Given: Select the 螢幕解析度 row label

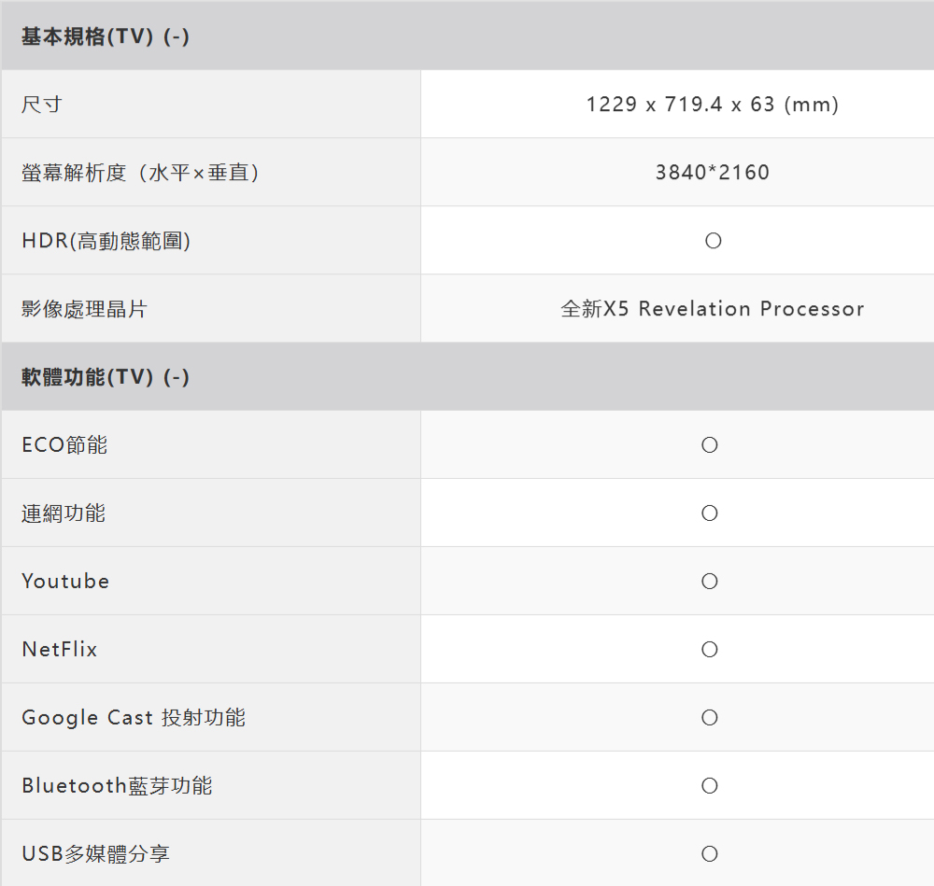Looking at the screenshot, I should tap(140, 173).
